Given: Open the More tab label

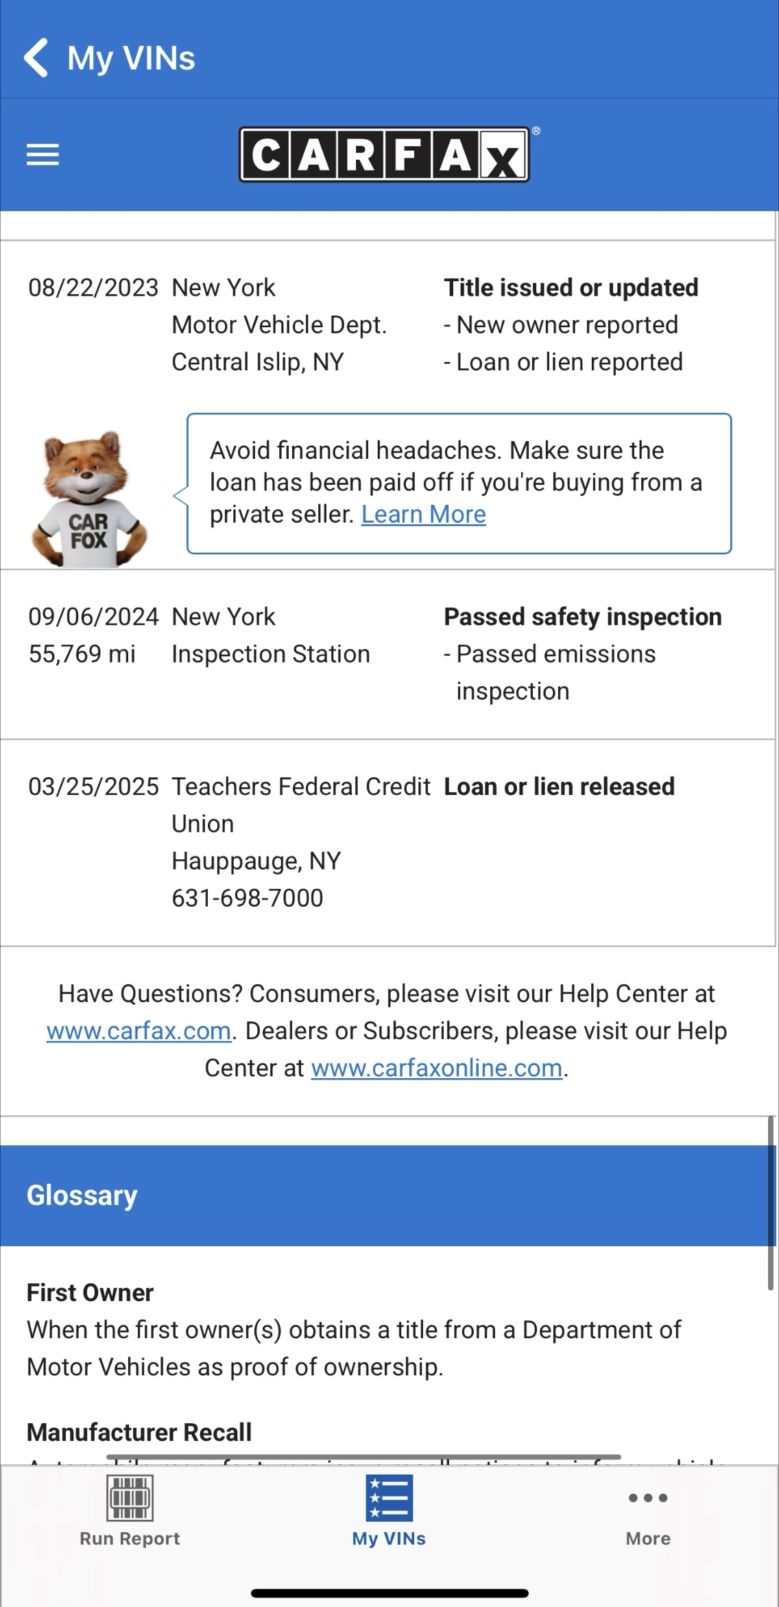Looking at the screenshot, I should click(x=648, y=1538).
